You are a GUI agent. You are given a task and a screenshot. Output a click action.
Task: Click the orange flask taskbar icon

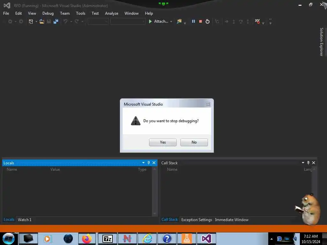coord(186,239)
